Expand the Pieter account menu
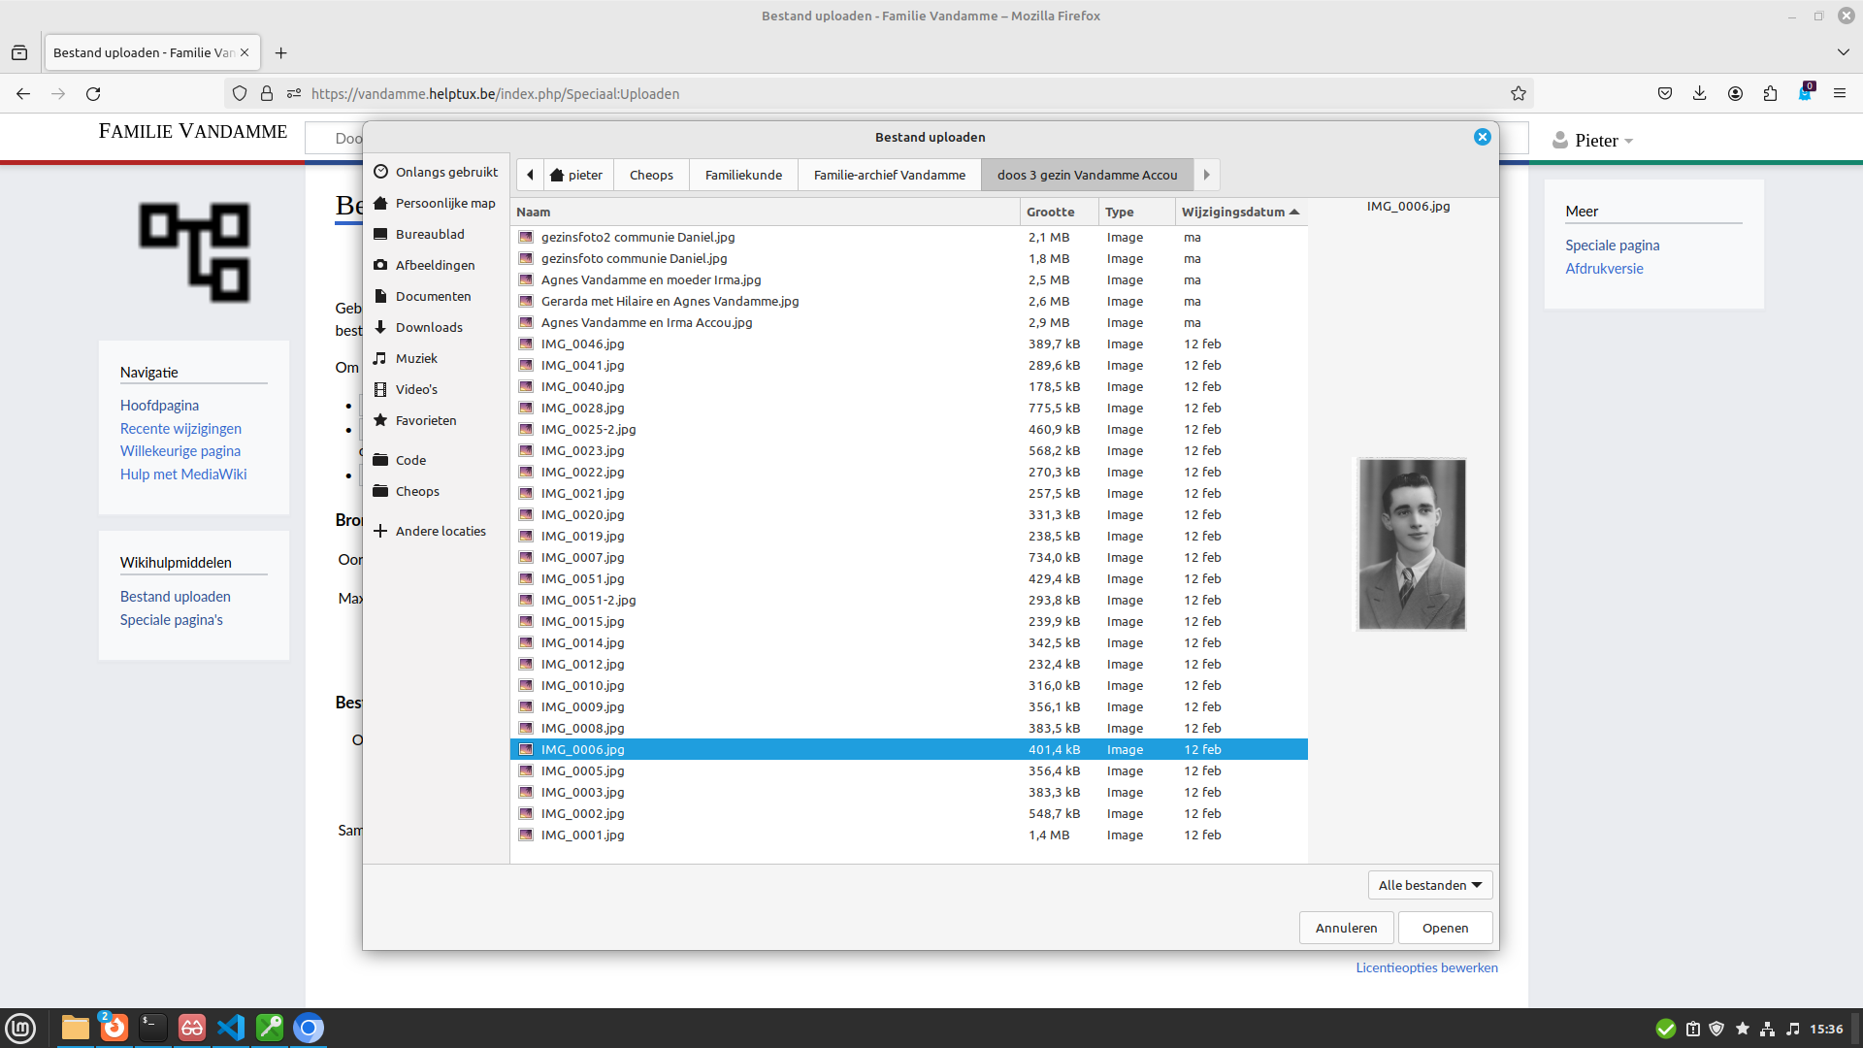The height and width of the screenshot is (1048, 1863). [1594, 140]
